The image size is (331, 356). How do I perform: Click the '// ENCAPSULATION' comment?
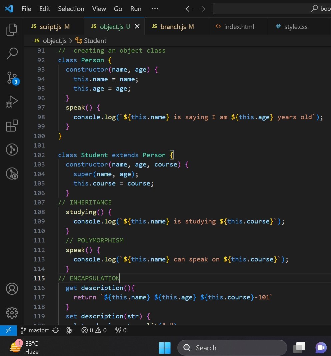(x=89, y=278)
